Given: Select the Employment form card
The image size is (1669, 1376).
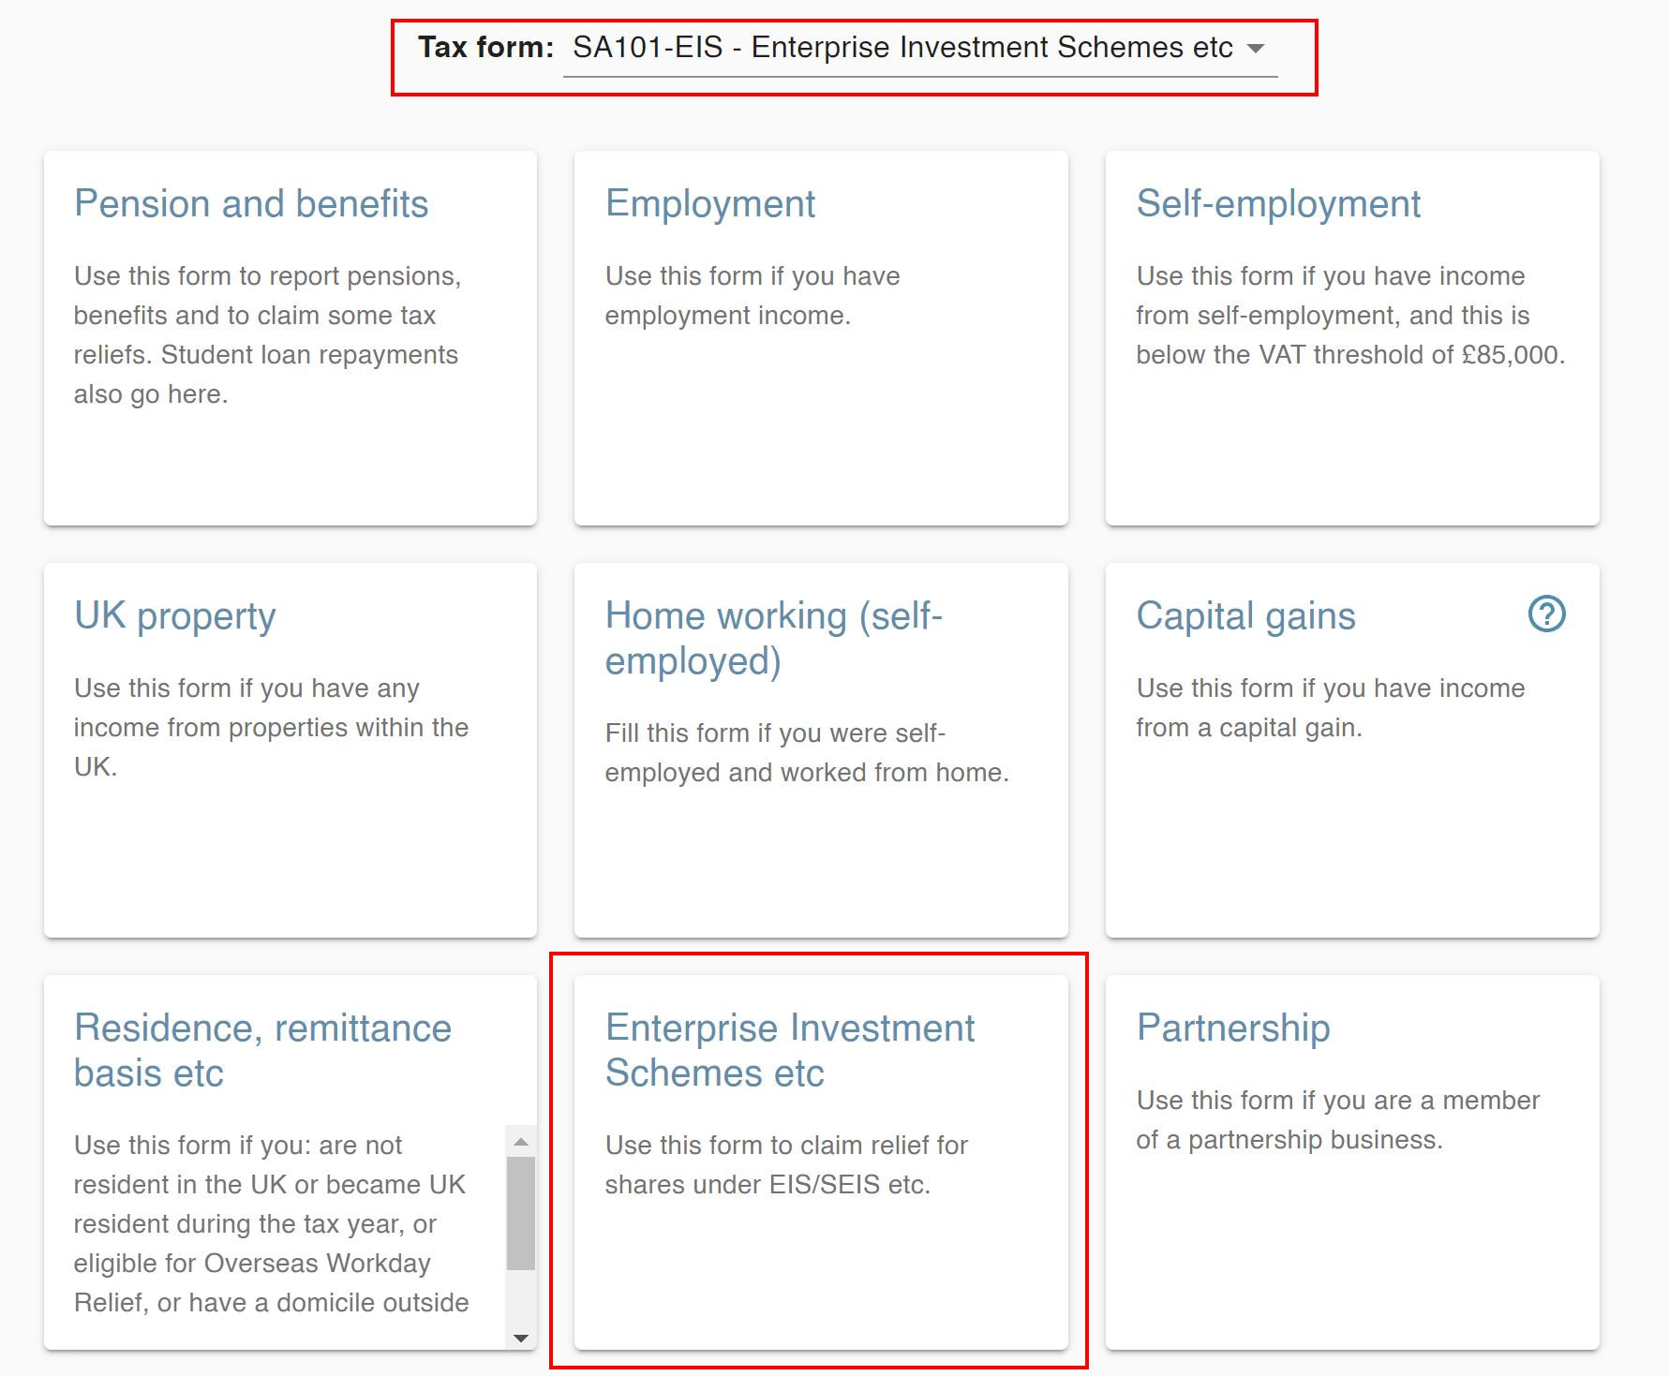Looking at the screenshot, I should 820,337.
